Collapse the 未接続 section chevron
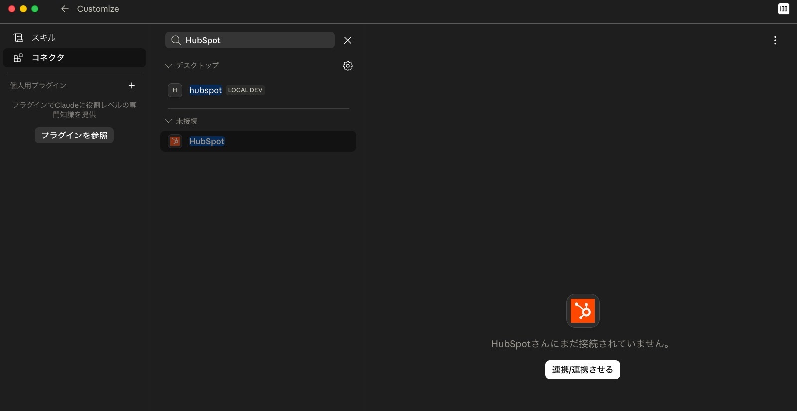Image resolution: width=797 pixels, height=411 pixels. pos(169,121)
